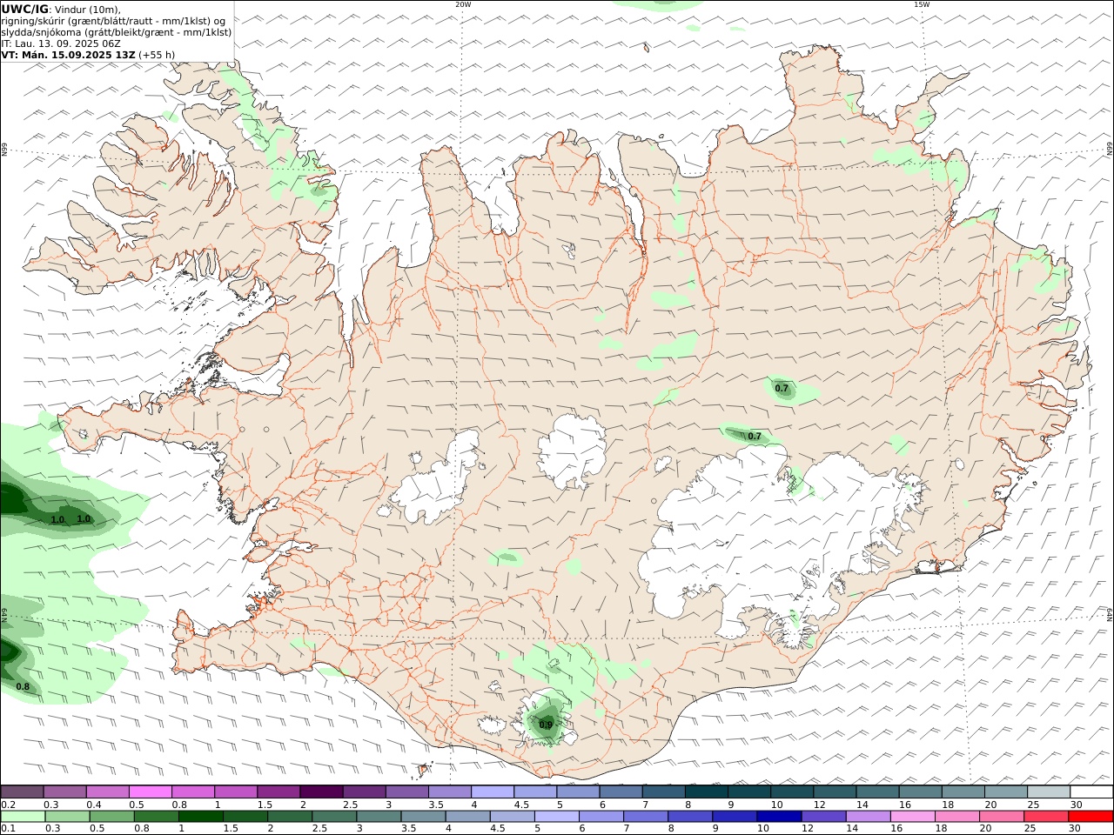Pick the light pink 16 mm rain swatch

click(912, 816)
